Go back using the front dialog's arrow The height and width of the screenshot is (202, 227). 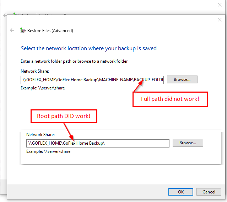tap(12, 30)
